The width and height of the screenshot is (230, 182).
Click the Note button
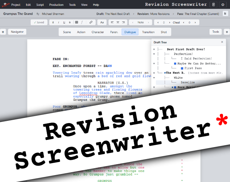(141, 22)
